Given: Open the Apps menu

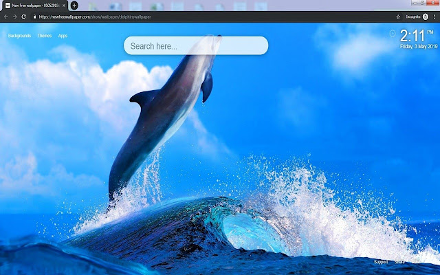Looking at the screenshot, I should pyautogui.click(x=63, y=36).
